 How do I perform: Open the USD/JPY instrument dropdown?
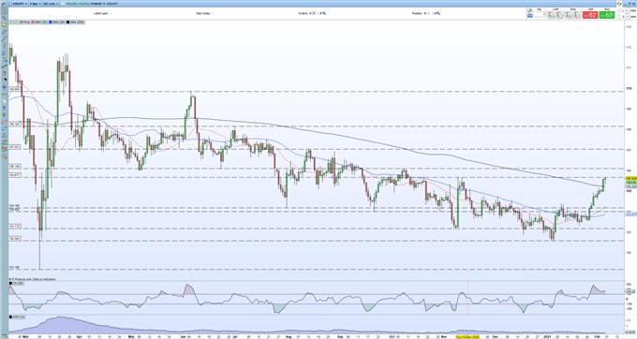(20, 4)
